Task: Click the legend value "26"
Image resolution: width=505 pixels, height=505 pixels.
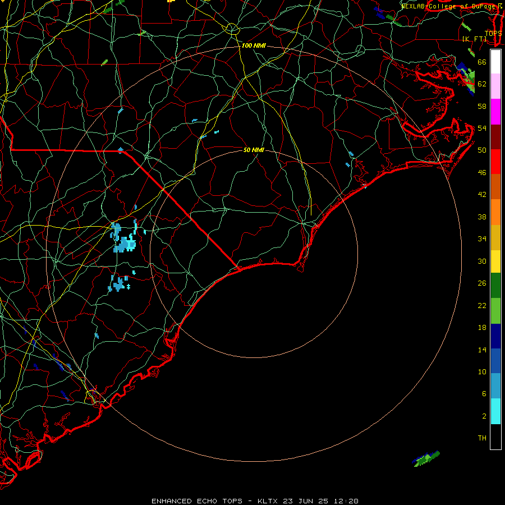Action: [x=482, y=283]
